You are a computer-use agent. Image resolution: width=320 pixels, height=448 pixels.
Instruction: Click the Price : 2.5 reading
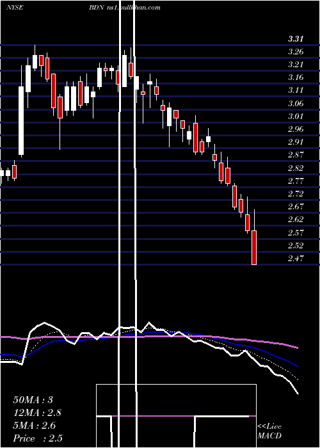tap(38, 438)
